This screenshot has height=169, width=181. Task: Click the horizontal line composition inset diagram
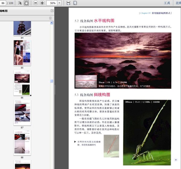tap(86, 81)
